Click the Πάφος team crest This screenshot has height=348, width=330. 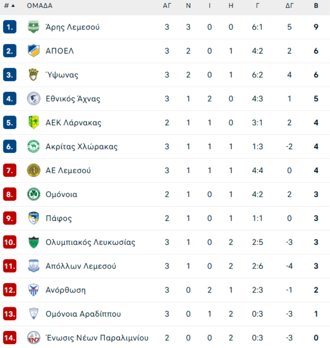(x=34, y=218)
